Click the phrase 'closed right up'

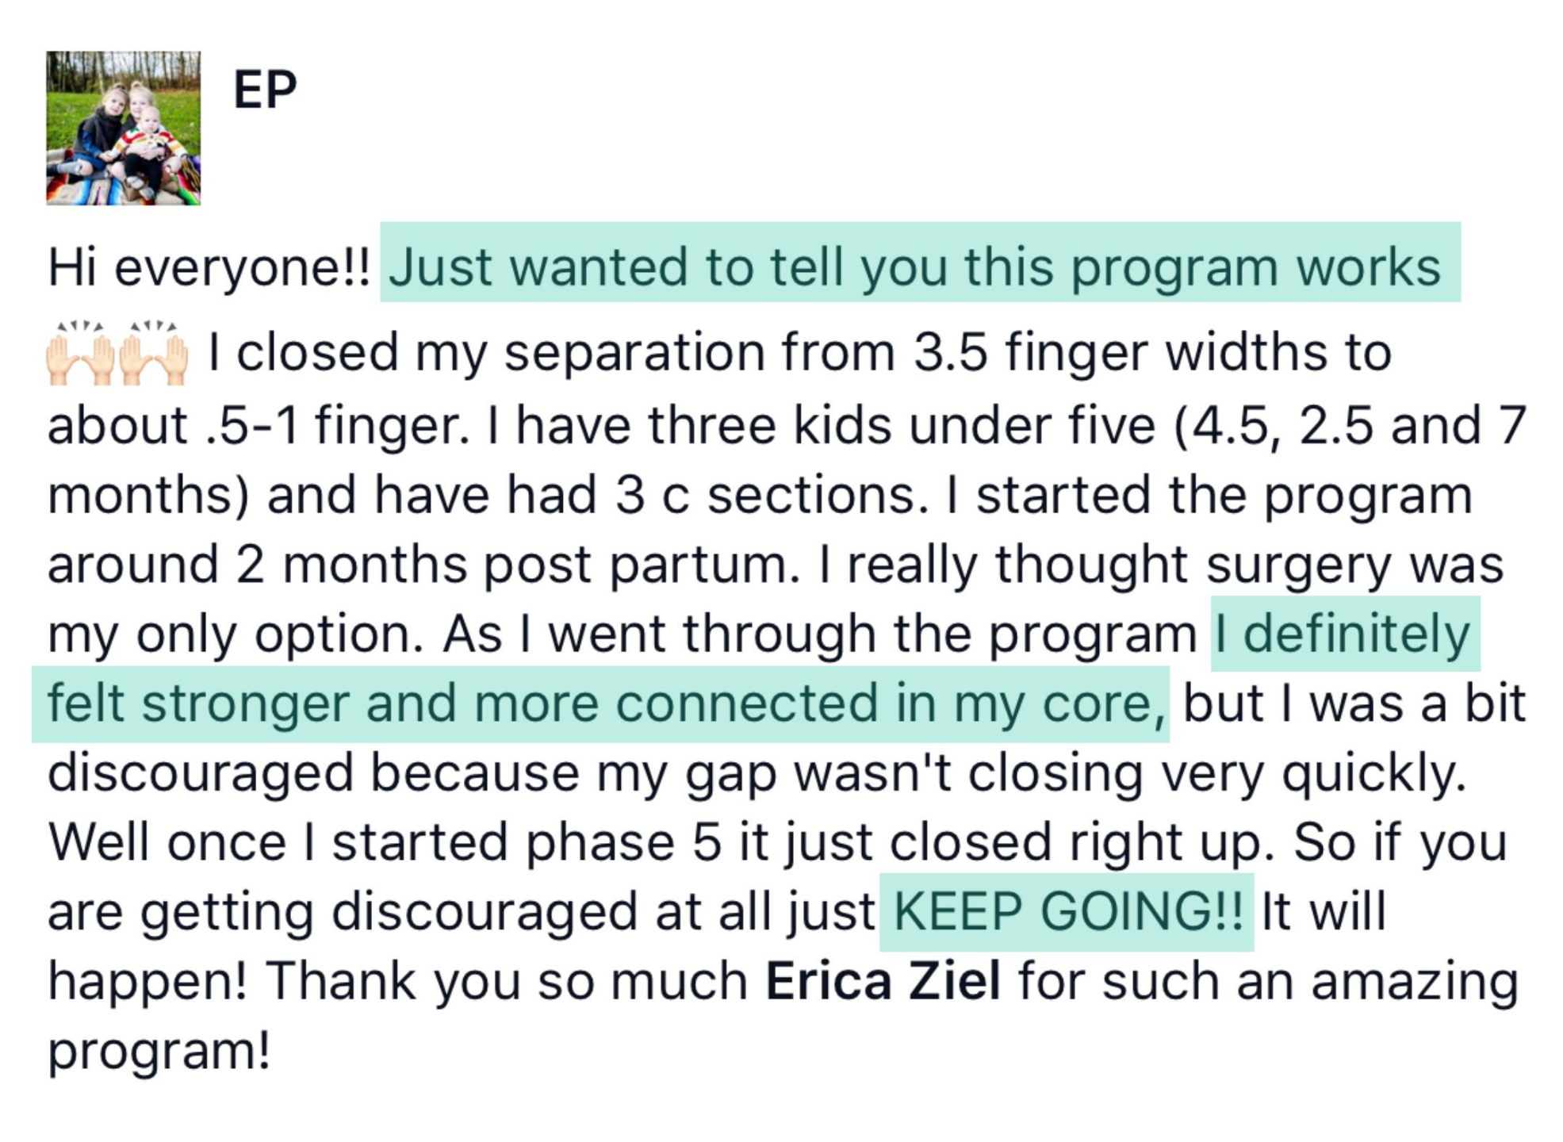click(x=1082, y=842)
